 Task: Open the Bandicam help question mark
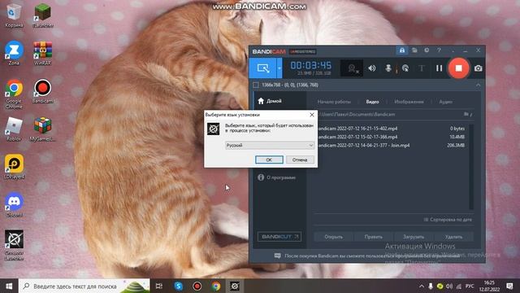point(439,50)
